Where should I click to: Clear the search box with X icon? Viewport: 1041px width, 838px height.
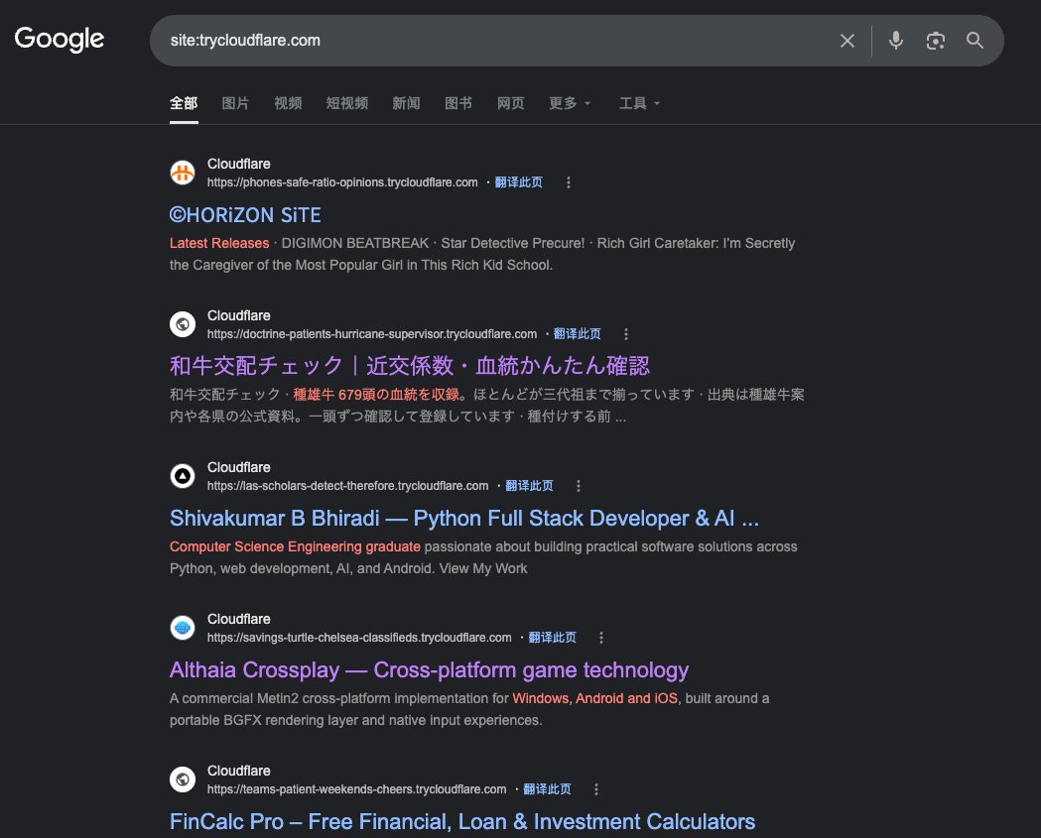pos(847,41)
